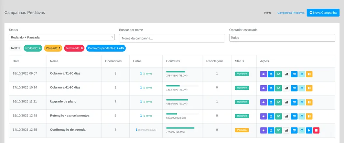
Task: Open chart icon for Confirmação de agenda
Action: [286, 131]
